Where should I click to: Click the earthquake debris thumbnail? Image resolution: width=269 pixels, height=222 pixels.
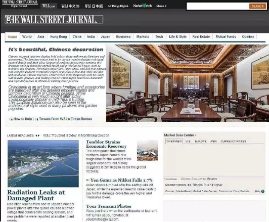147,151
